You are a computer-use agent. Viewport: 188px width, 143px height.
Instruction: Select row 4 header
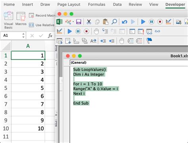coord(6,80)
